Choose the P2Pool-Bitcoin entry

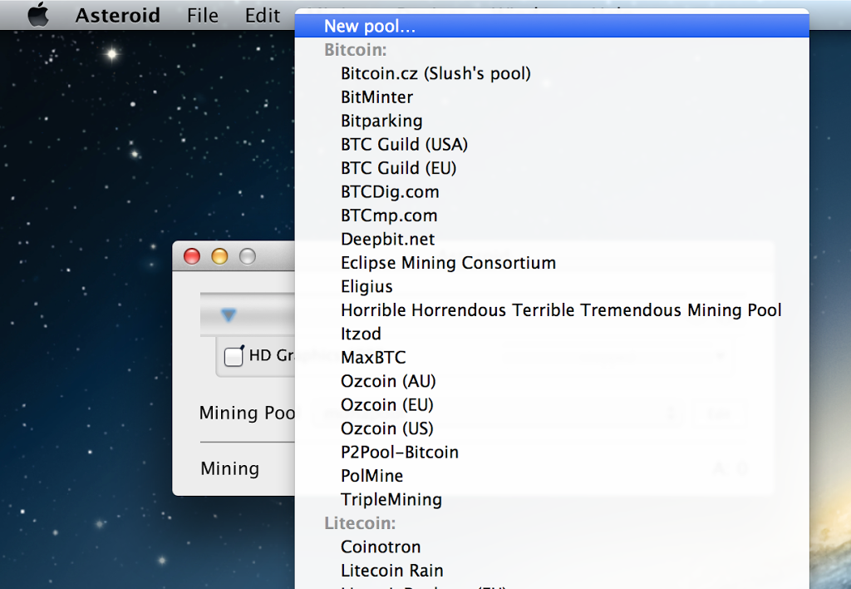point(552,452)
